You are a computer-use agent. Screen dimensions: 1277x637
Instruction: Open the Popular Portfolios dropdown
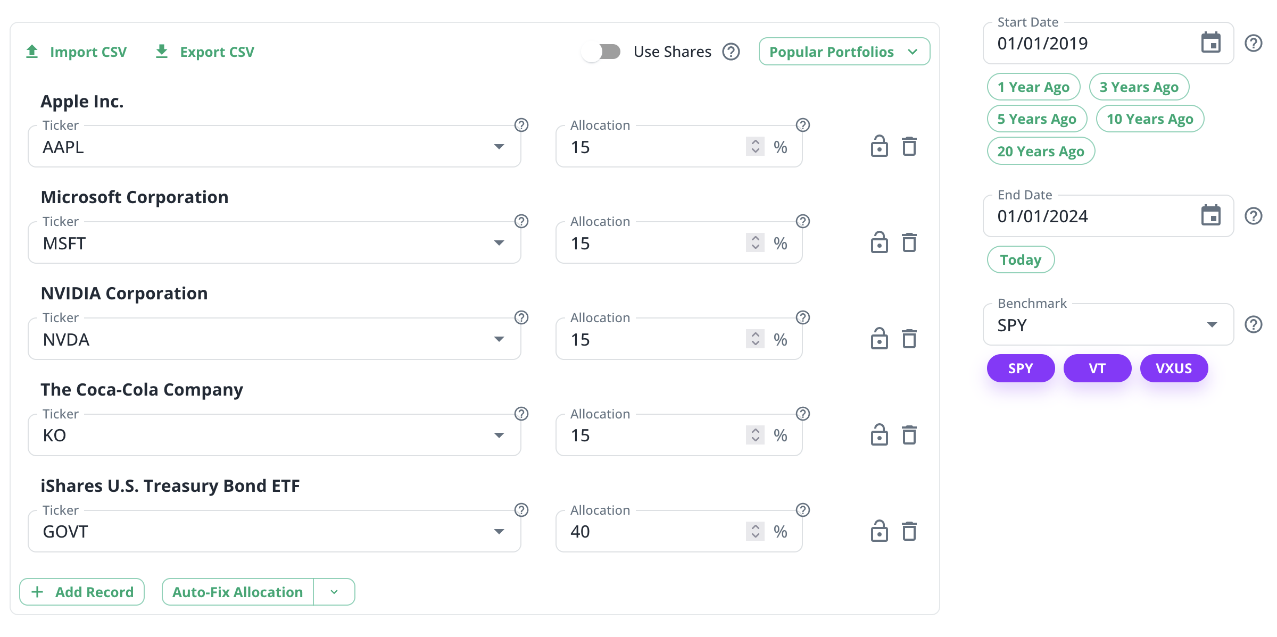tap(844, 52)
